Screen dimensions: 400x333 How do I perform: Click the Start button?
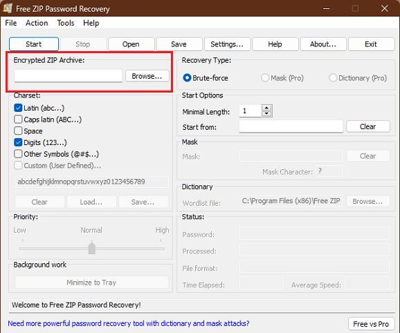click(34, 44)
